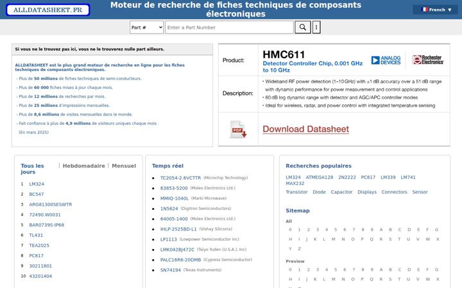Click the Analog Devices logo
Image resolution: width=462 pixels, height=288 pixels.
tap(386, 60)
